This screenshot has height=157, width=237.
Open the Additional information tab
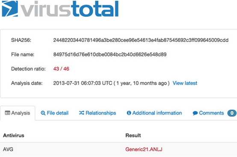tap(154, 113)
